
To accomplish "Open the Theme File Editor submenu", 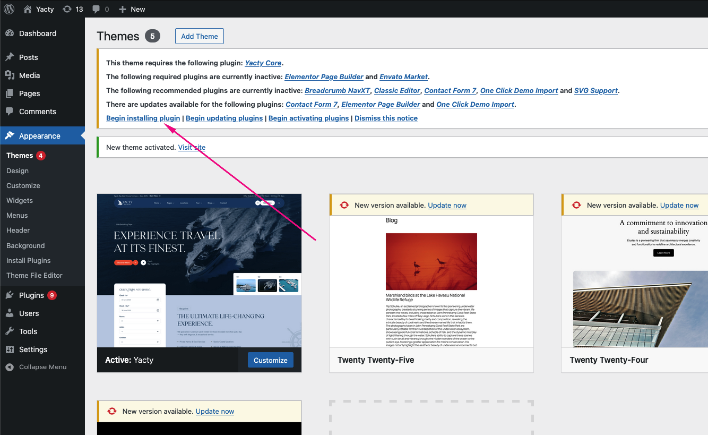I will coord(34,276).
